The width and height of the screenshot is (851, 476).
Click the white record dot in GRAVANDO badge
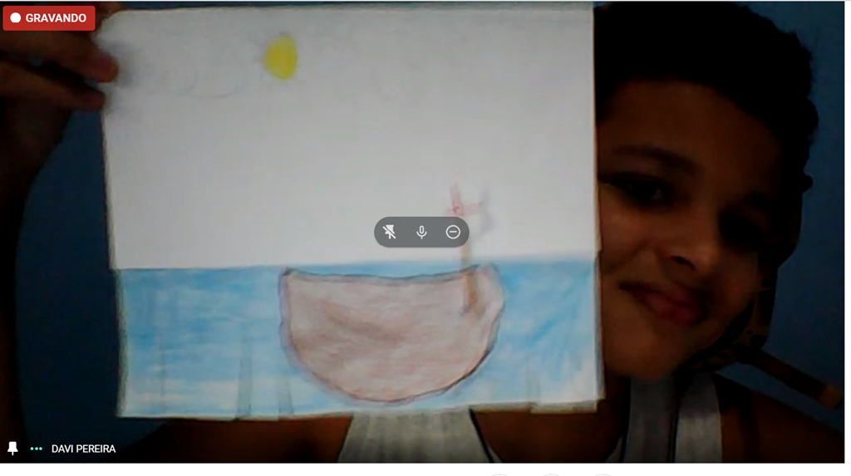click(15, 18)
